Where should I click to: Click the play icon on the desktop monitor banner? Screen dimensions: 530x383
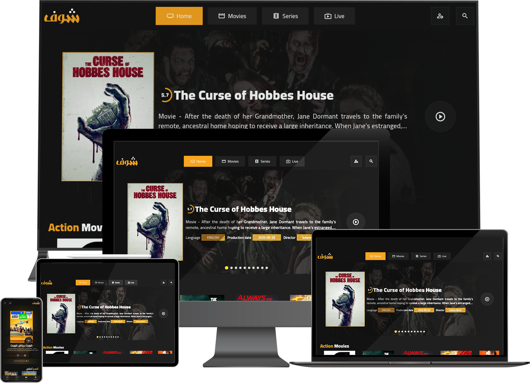(x=356, y=222)
